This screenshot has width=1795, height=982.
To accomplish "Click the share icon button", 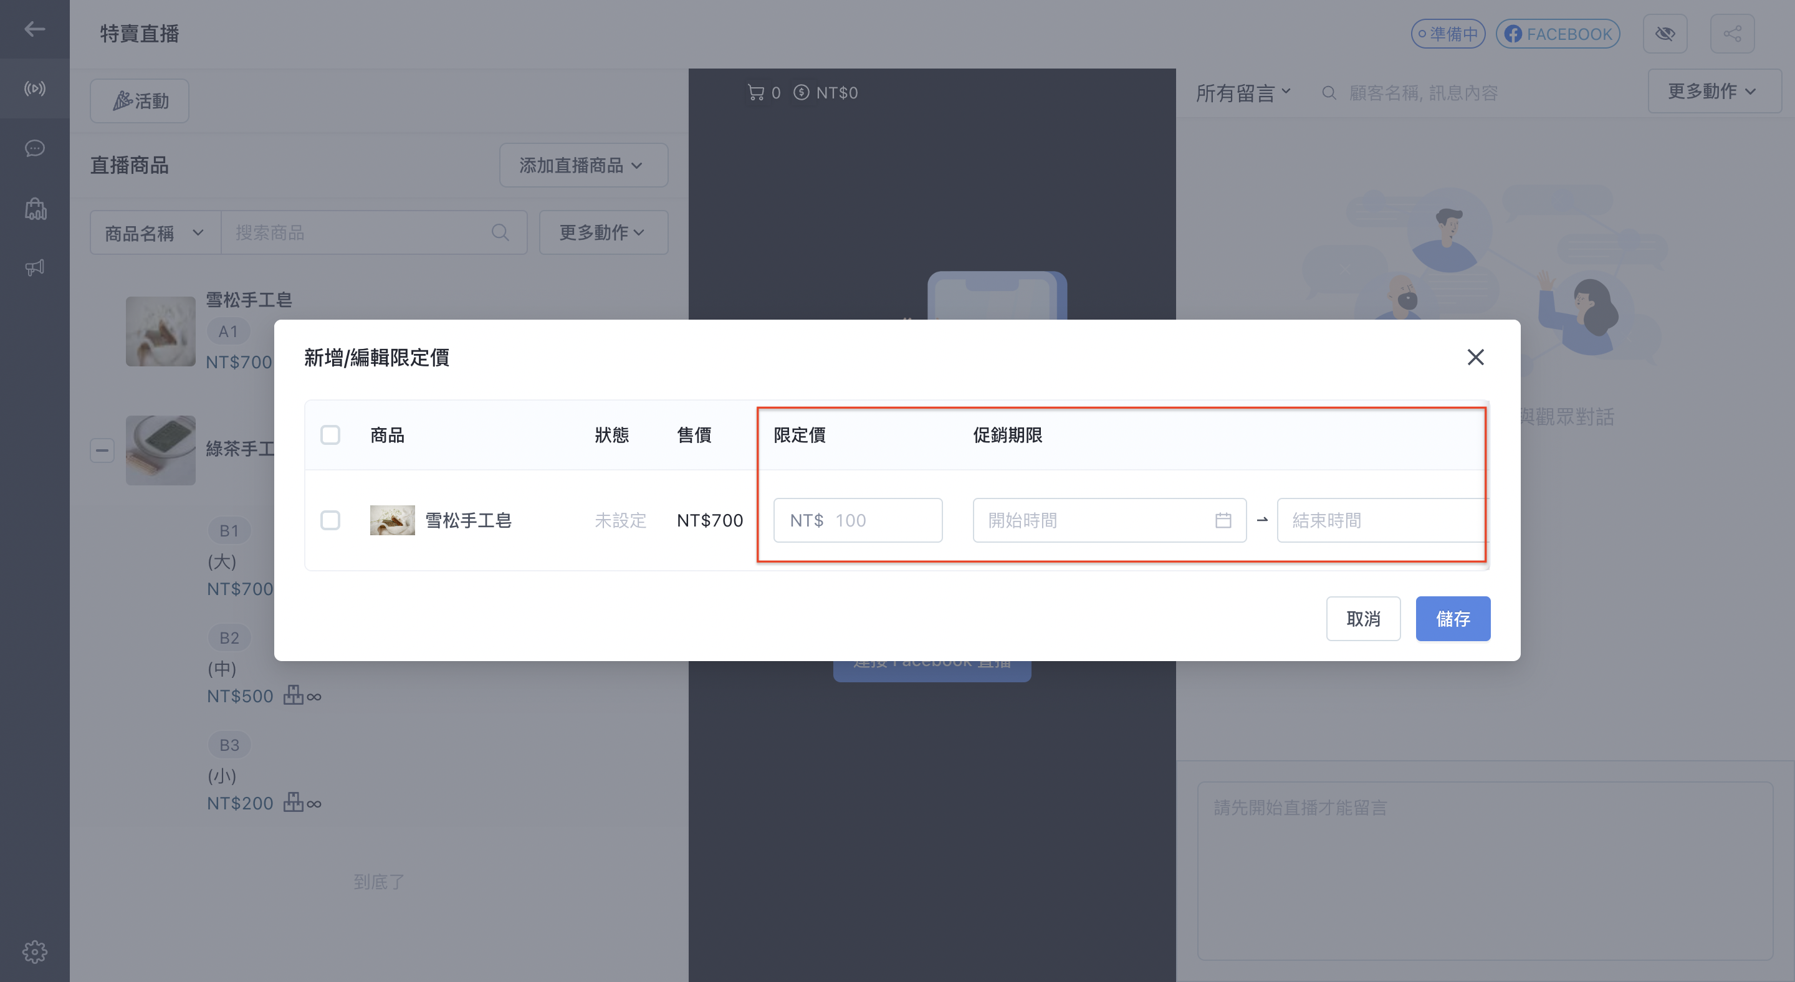I will (x=1731, y=34).
